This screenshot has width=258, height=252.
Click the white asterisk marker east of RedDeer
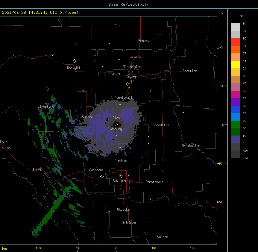150,91
